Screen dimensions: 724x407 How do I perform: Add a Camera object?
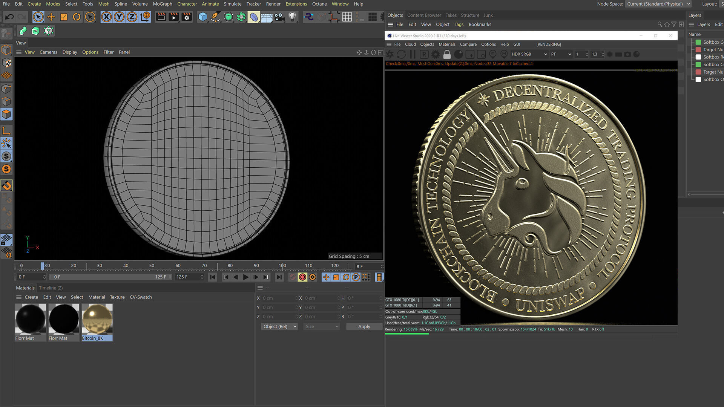click(279, 17)
